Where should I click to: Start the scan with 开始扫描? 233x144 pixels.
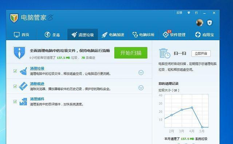(131, 53)
